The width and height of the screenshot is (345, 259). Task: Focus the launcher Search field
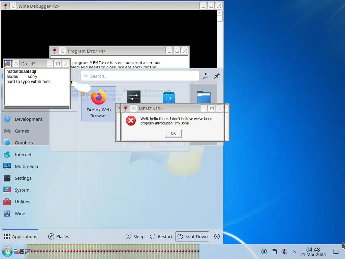coord(139,76)
